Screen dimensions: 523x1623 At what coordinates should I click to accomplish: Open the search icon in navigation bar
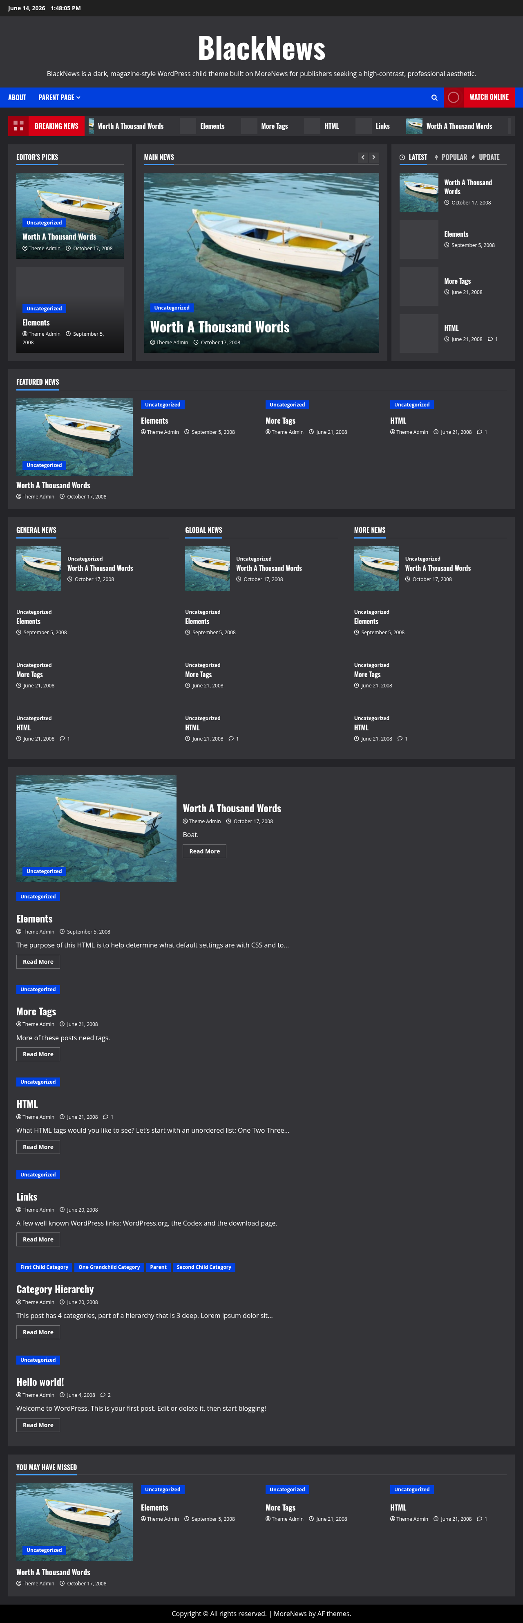click(x=434, y=98)
